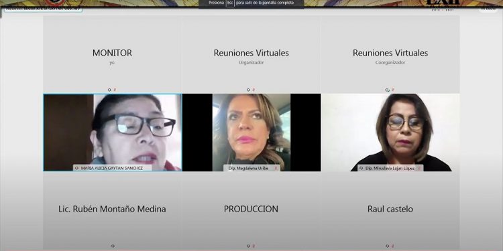The height and width of the screenshot is (251, 503).
Task: Click connection status icon under Organizador tile
Action: 248,90
